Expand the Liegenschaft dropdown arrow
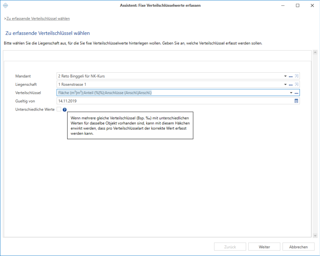The image size is (320, 256). click(285, 84)
